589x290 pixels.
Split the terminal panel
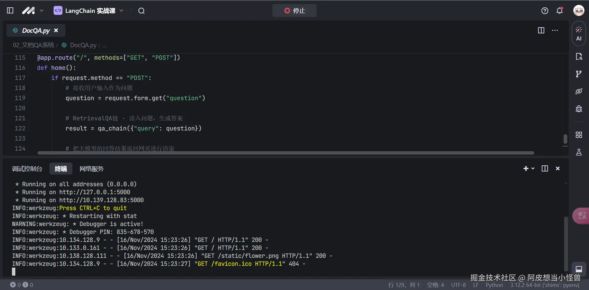(x=545, y=168)
